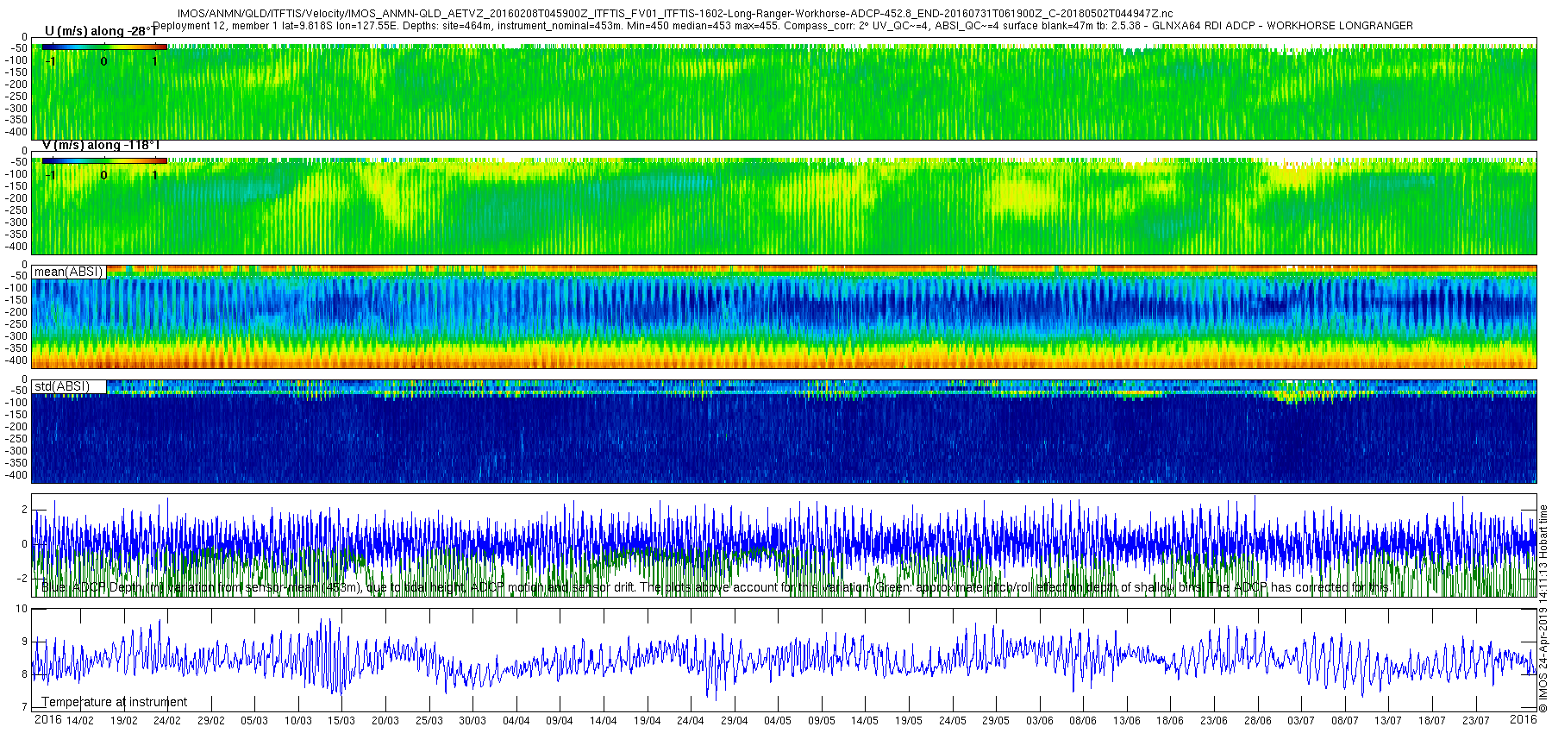Image resolution: width=1552 pixels, height=733 pixels.
Task: Click the '23/06' date tick label
Action: [x=1214, y=721]
